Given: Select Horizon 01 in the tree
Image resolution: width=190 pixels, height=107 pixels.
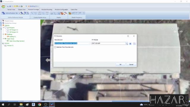Looking at the screenshot, I should coord(10,45).
